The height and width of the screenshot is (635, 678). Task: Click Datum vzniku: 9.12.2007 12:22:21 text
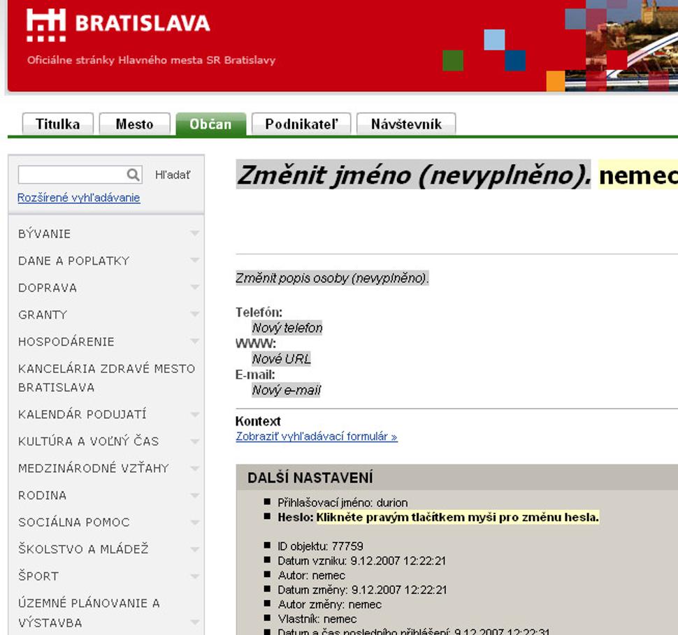(361, 561)
